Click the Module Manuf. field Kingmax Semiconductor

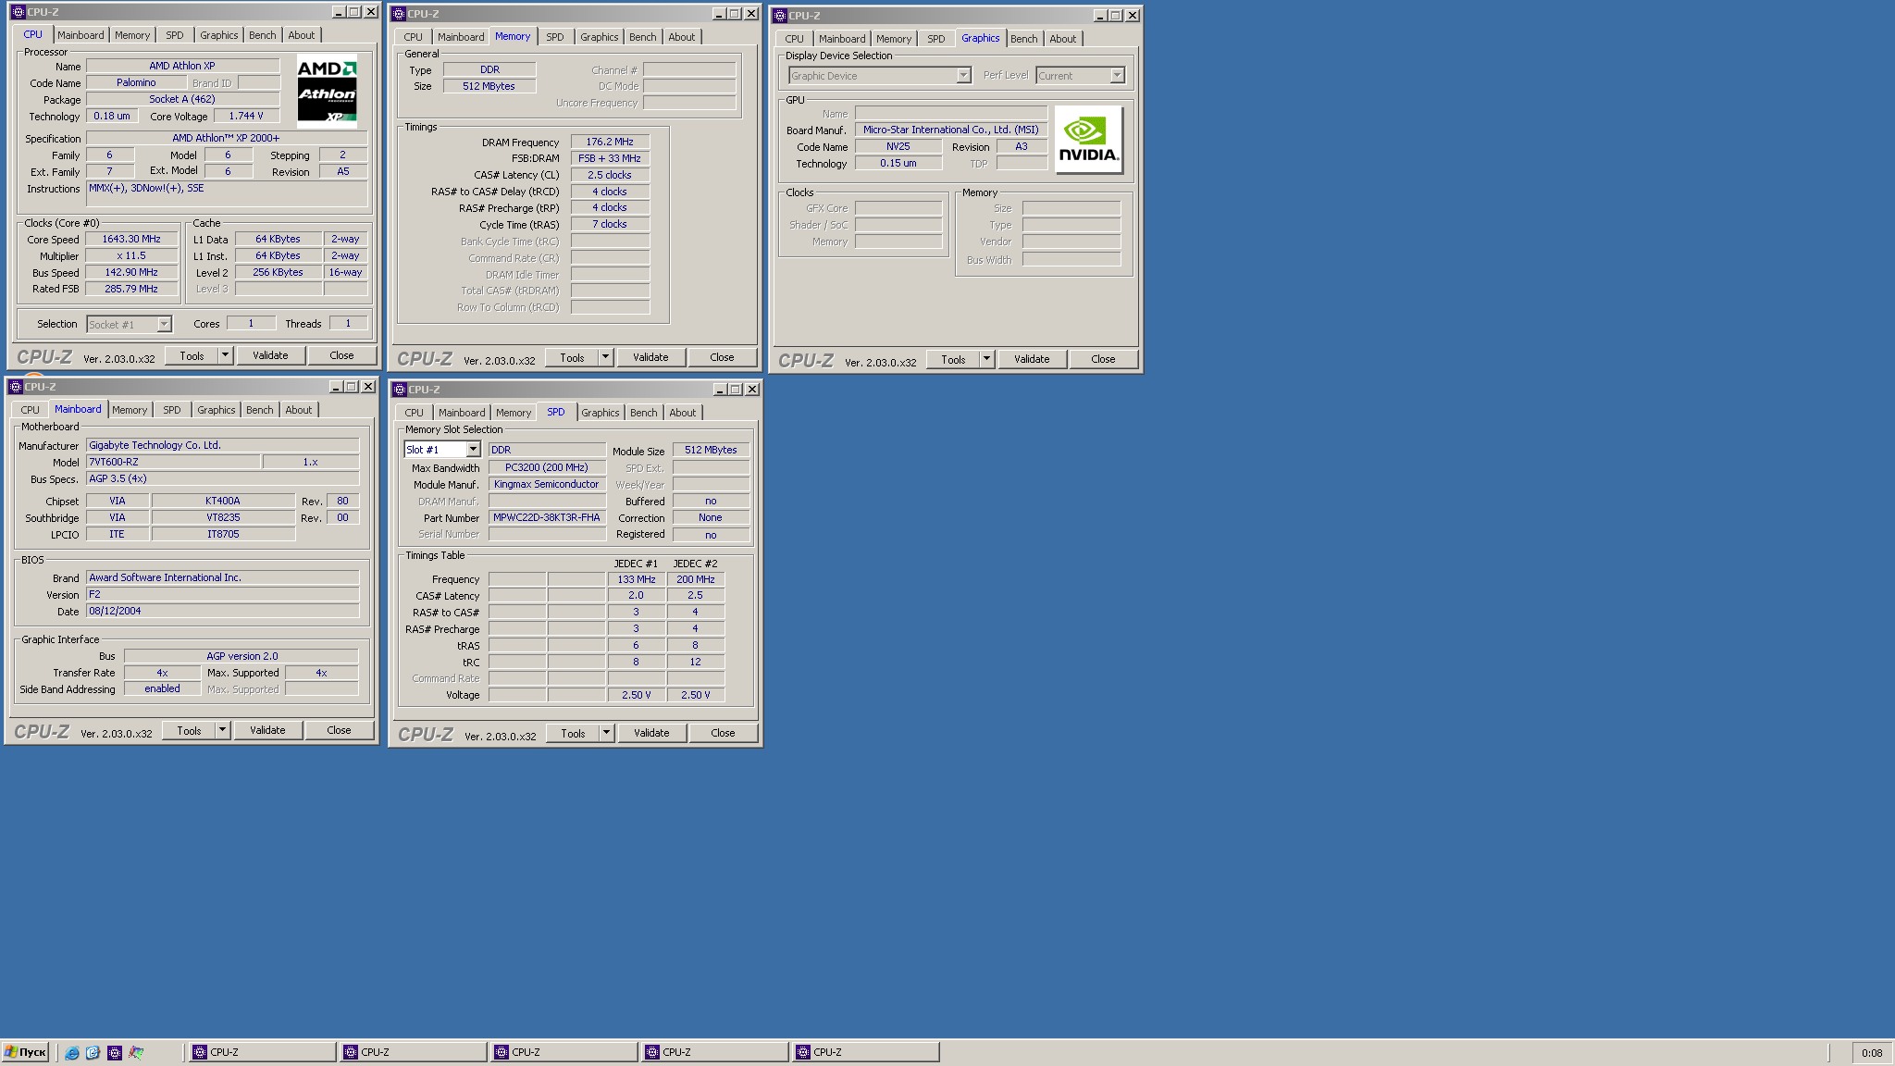547,485
